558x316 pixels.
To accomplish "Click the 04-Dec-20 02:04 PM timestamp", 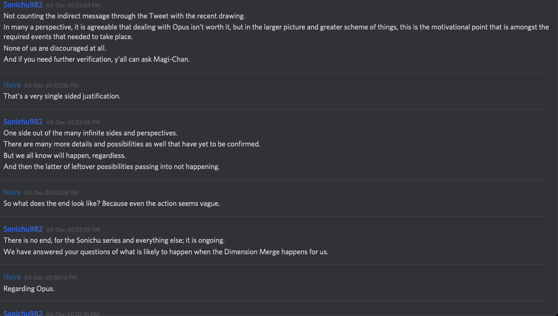I will click(73, 6).
